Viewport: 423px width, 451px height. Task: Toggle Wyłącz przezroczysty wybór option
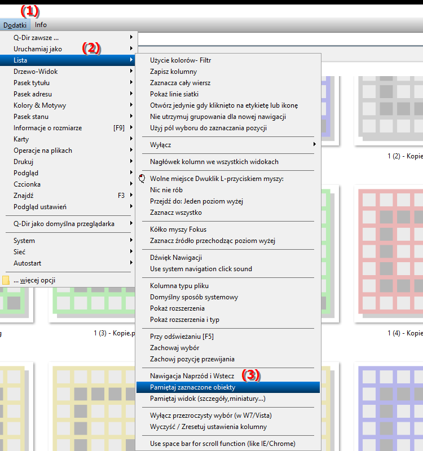point(228,415)
